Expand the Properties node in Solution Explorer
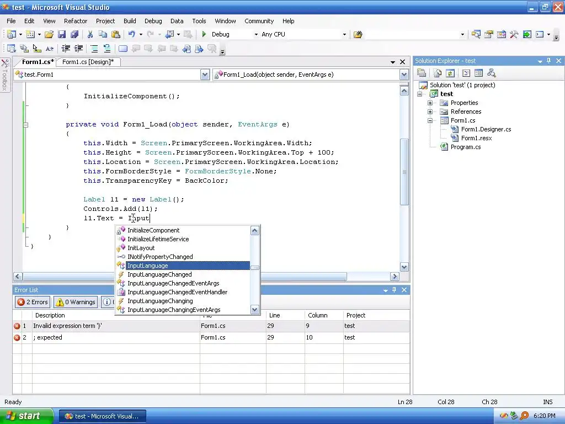Viewport: 565px width, 424px height. coord(430,103)
